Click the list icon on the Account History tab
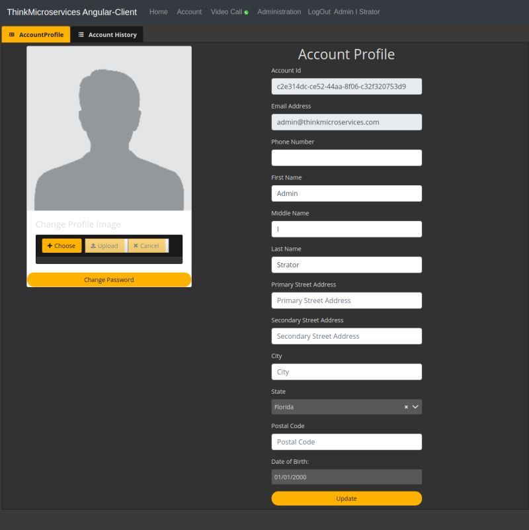Viewport: 529px width, 530px height. pos(81,33)
